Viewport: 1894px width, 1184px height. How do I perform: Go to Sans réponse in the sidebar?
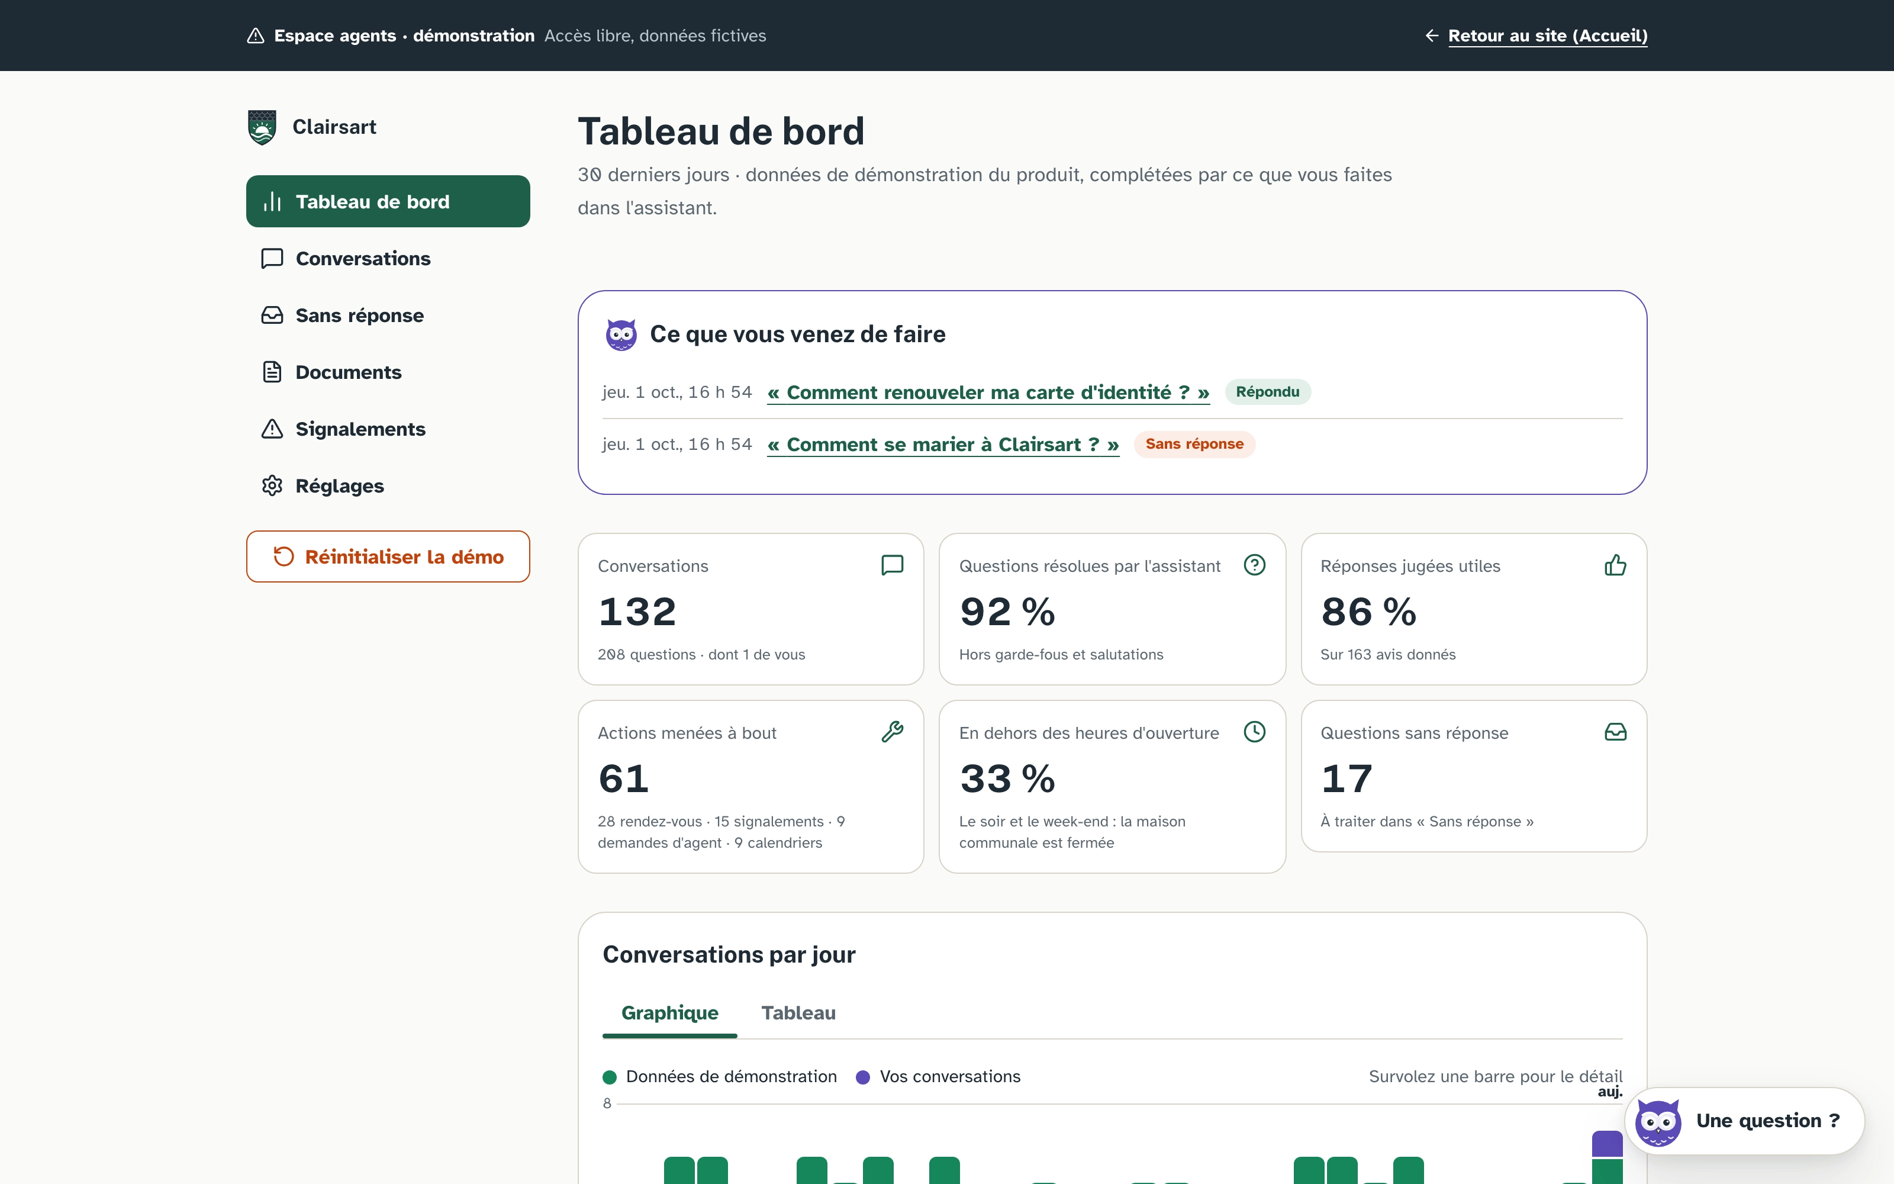click(388, 316)
